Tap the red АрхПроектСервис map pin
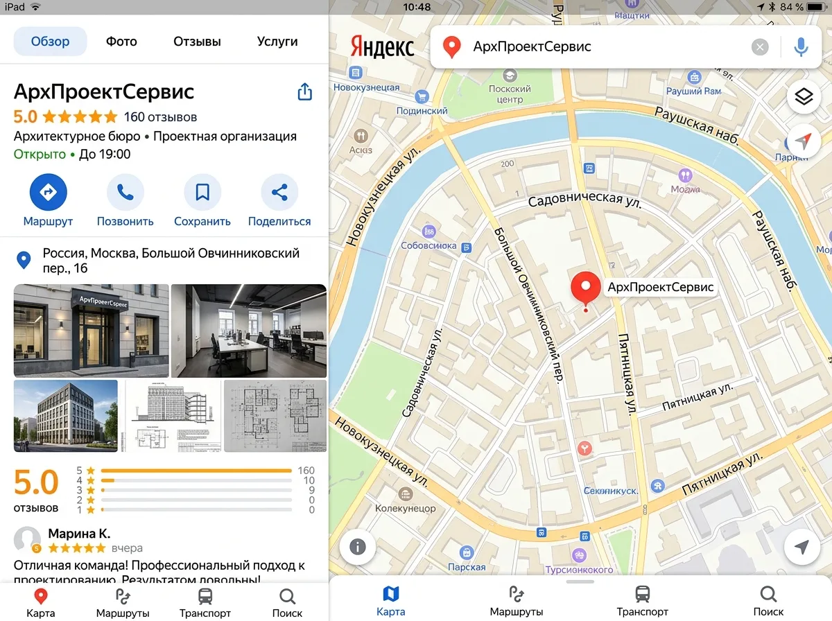Viewport: 832px width, 621px height. coord(586,289)
